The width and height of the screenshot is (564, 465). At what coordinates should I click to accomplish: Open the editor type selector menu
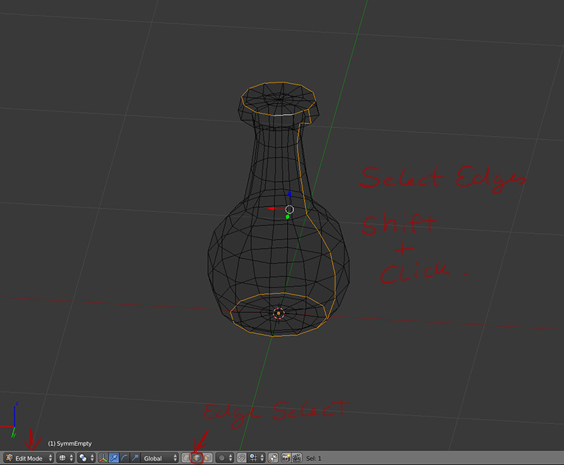(x=9, y=458)
